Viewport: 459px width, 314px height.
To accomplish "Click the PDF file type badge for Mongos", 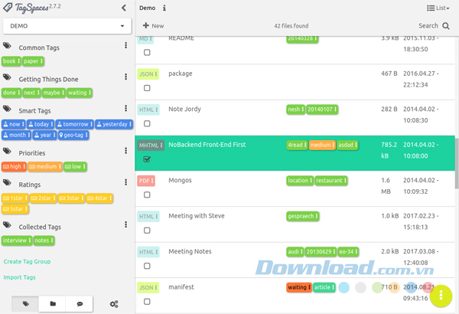I will [x=146, y=181].
